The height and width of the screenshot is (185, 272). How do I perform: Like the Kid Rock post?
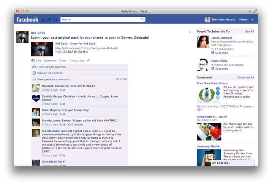38,61
